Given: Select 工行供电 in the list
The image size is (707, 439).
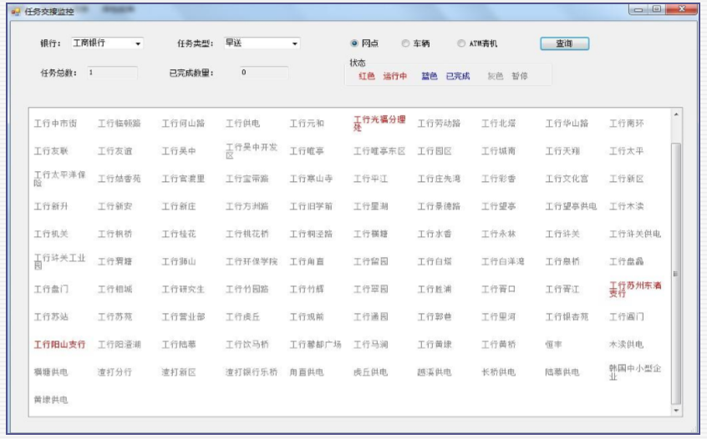Looking at the screenshot, I should [x=242, y=124].
